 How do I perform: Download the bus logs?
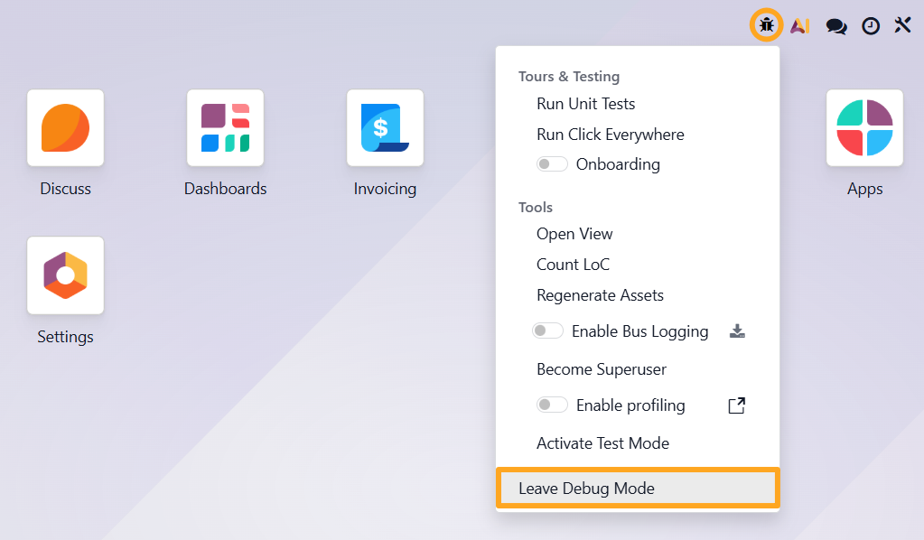[737, 331]
